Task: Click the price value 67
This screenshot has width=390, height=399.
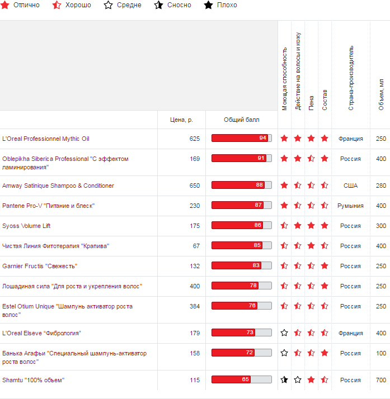Action: [196, 246]
